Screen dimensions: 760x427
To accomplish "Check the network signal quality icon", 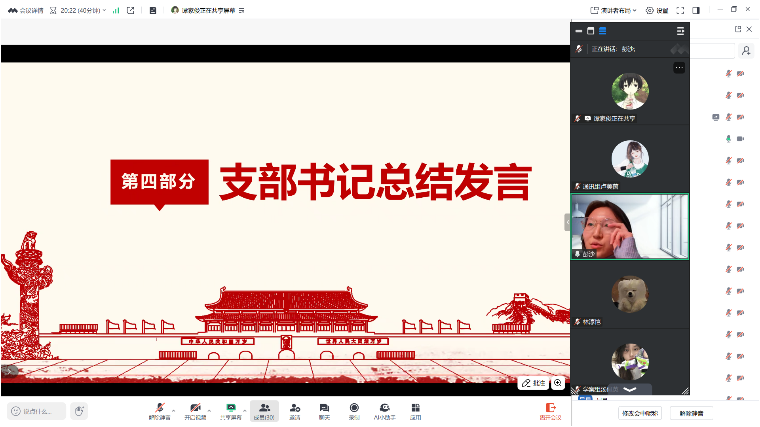I will point(115,10).
